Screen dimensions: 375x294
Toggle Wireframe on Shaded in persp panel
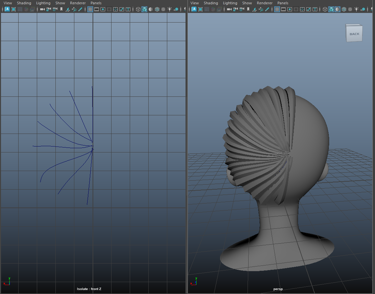coord(344,9)
